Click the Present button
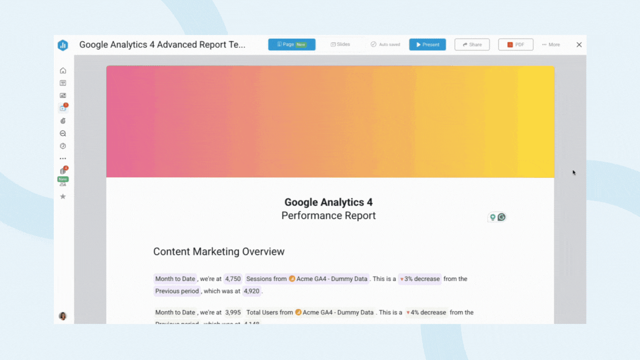This screenshot has width=640, height=360. point(427,44)
